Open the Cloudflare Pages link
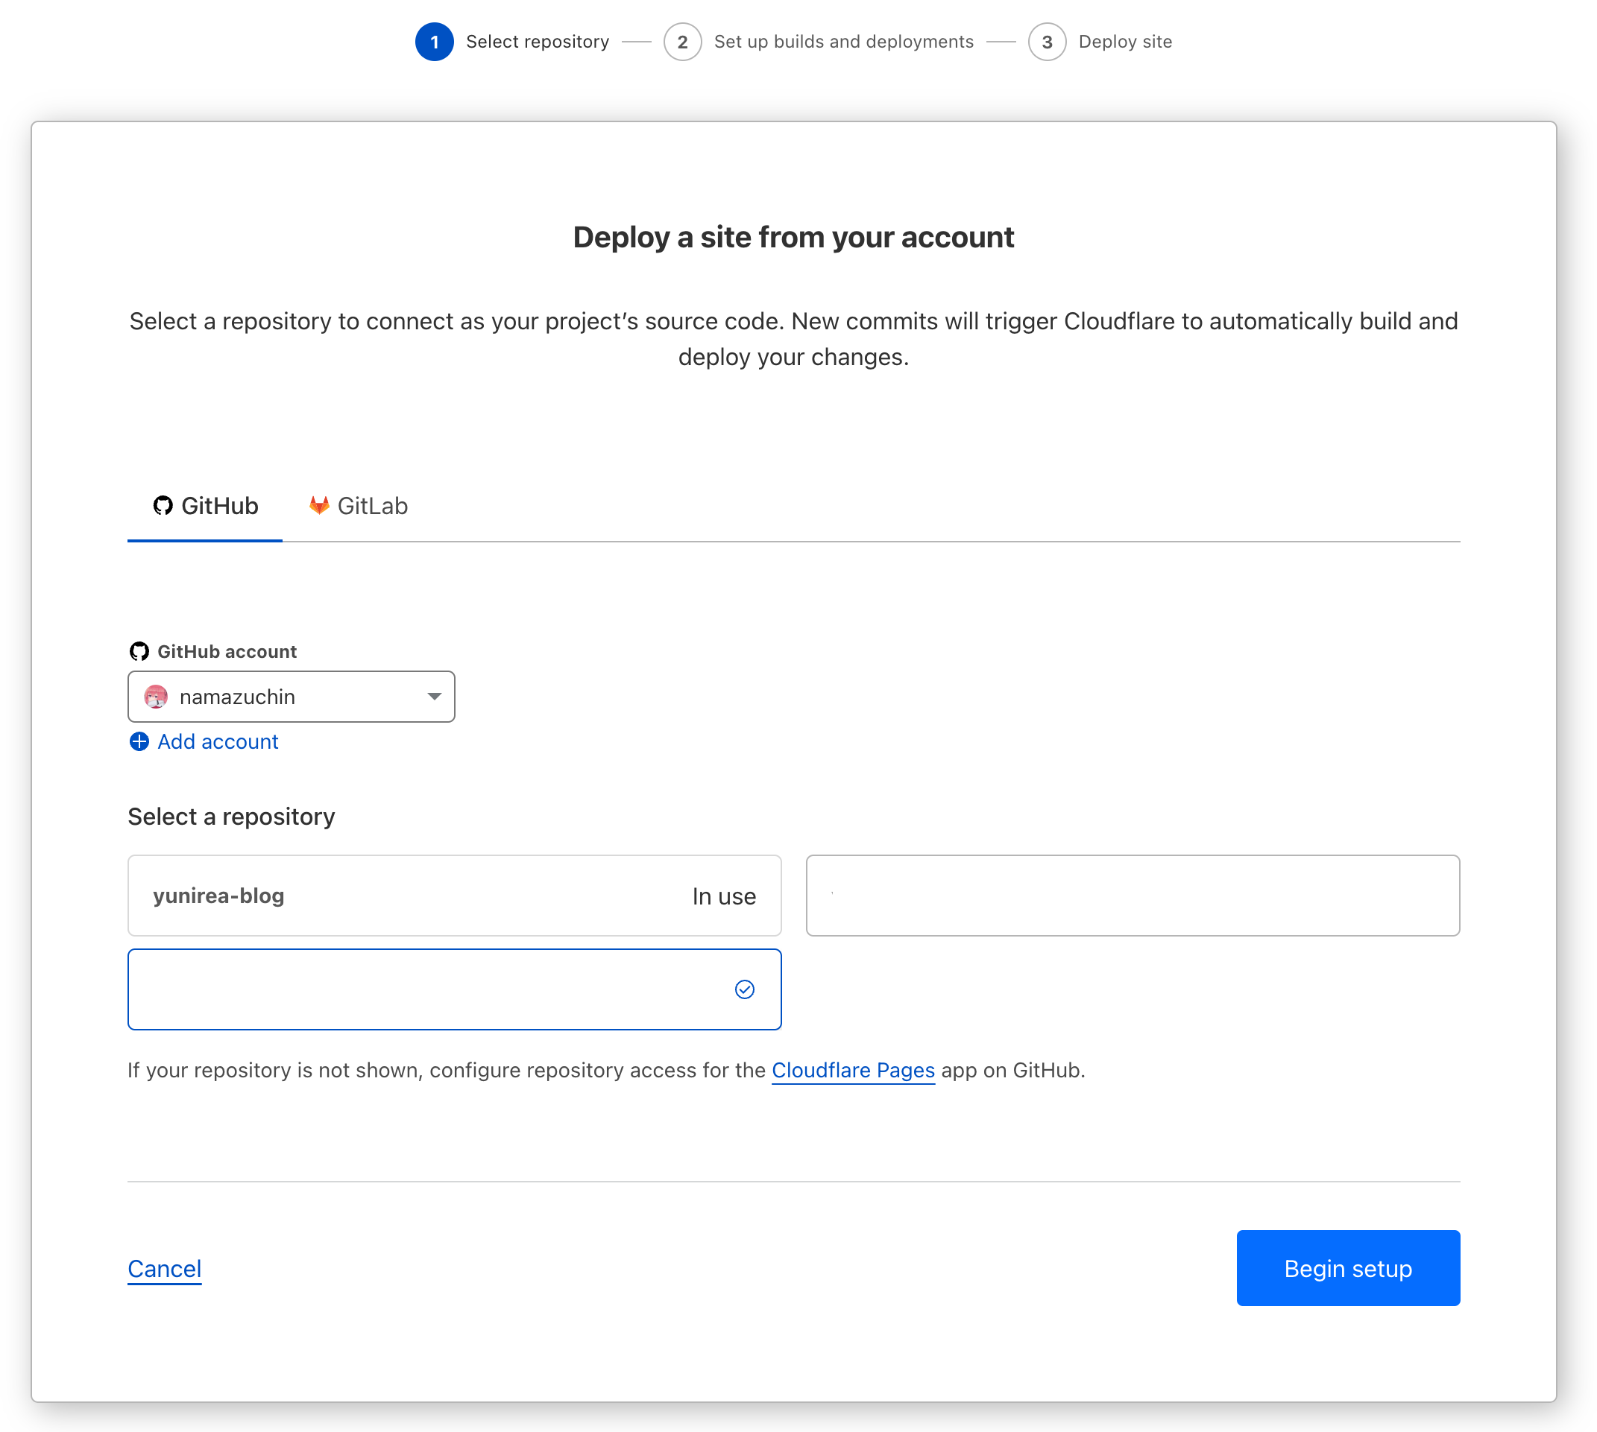The height and width of the screenshot is (1432, 1597). (853, 1070)
